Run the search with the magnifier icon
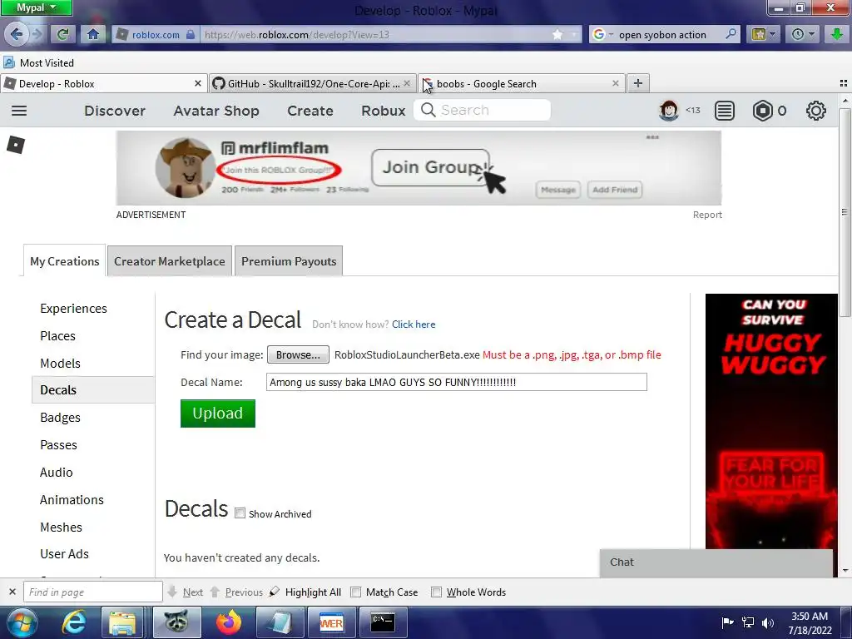Viewport: 852px width, 639px height. pos(731,34)
